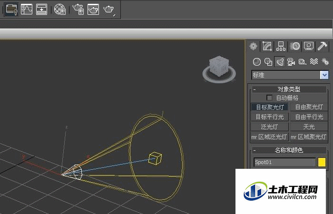Click the 目标平行光 button
Screen dimensions: 333x214
270,117
